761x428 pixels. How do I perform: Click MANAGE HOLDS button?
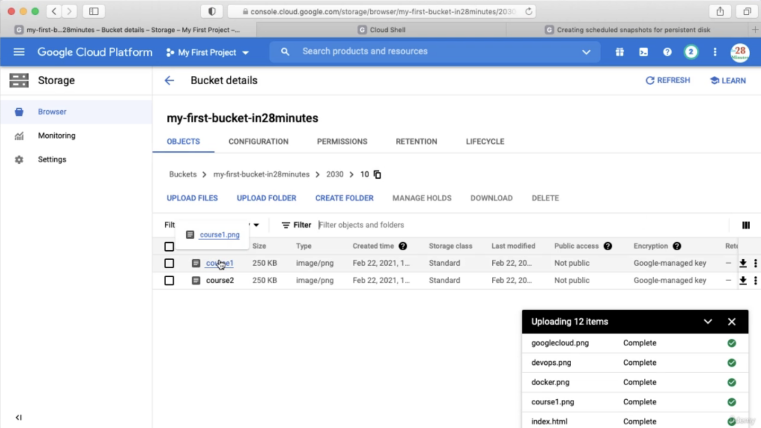[422, 198]
